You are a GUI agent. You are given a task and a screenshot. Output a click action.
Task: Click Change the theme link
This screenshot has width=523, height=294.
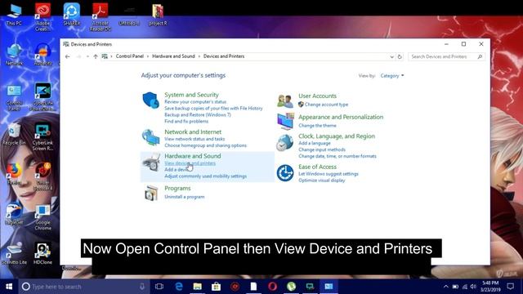click(x=317, y=126)
